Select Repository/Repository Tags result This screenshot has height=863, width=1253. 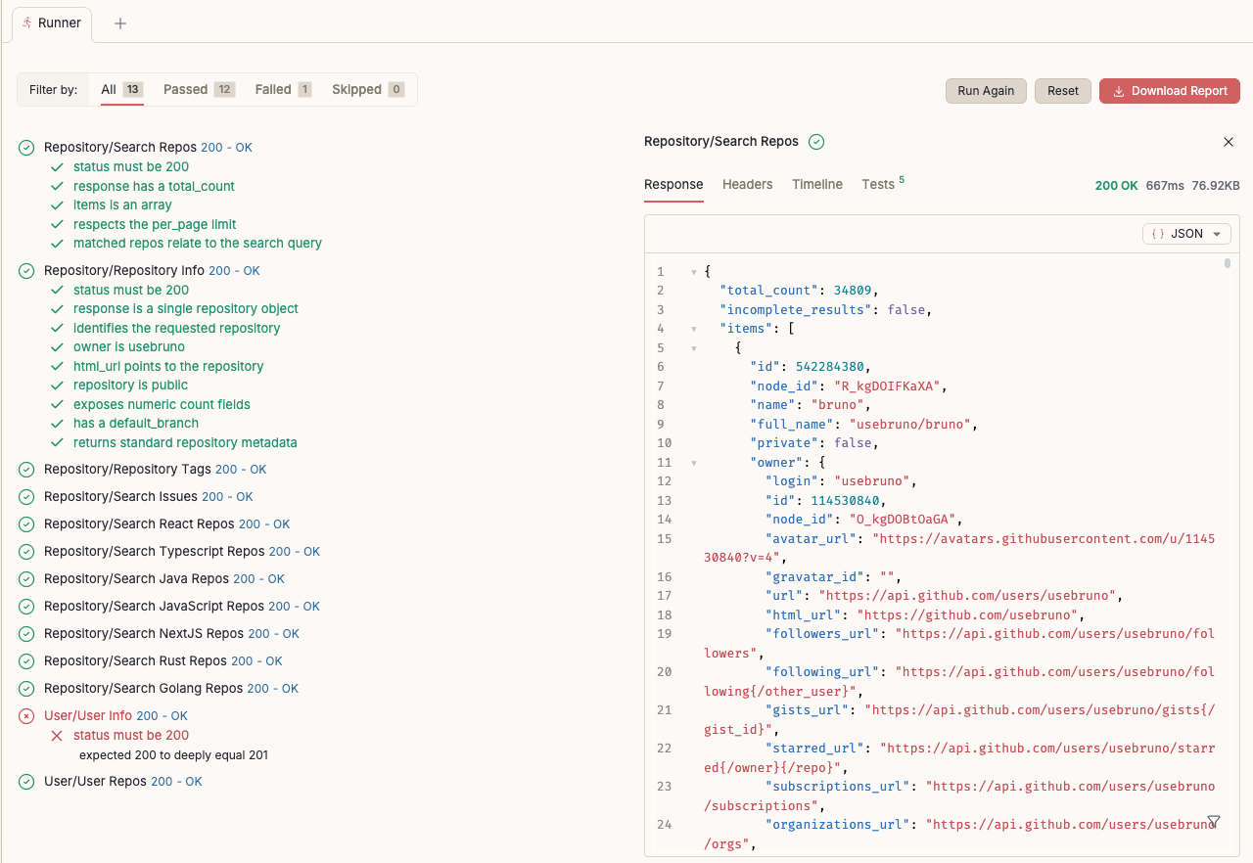coord(156,470)
